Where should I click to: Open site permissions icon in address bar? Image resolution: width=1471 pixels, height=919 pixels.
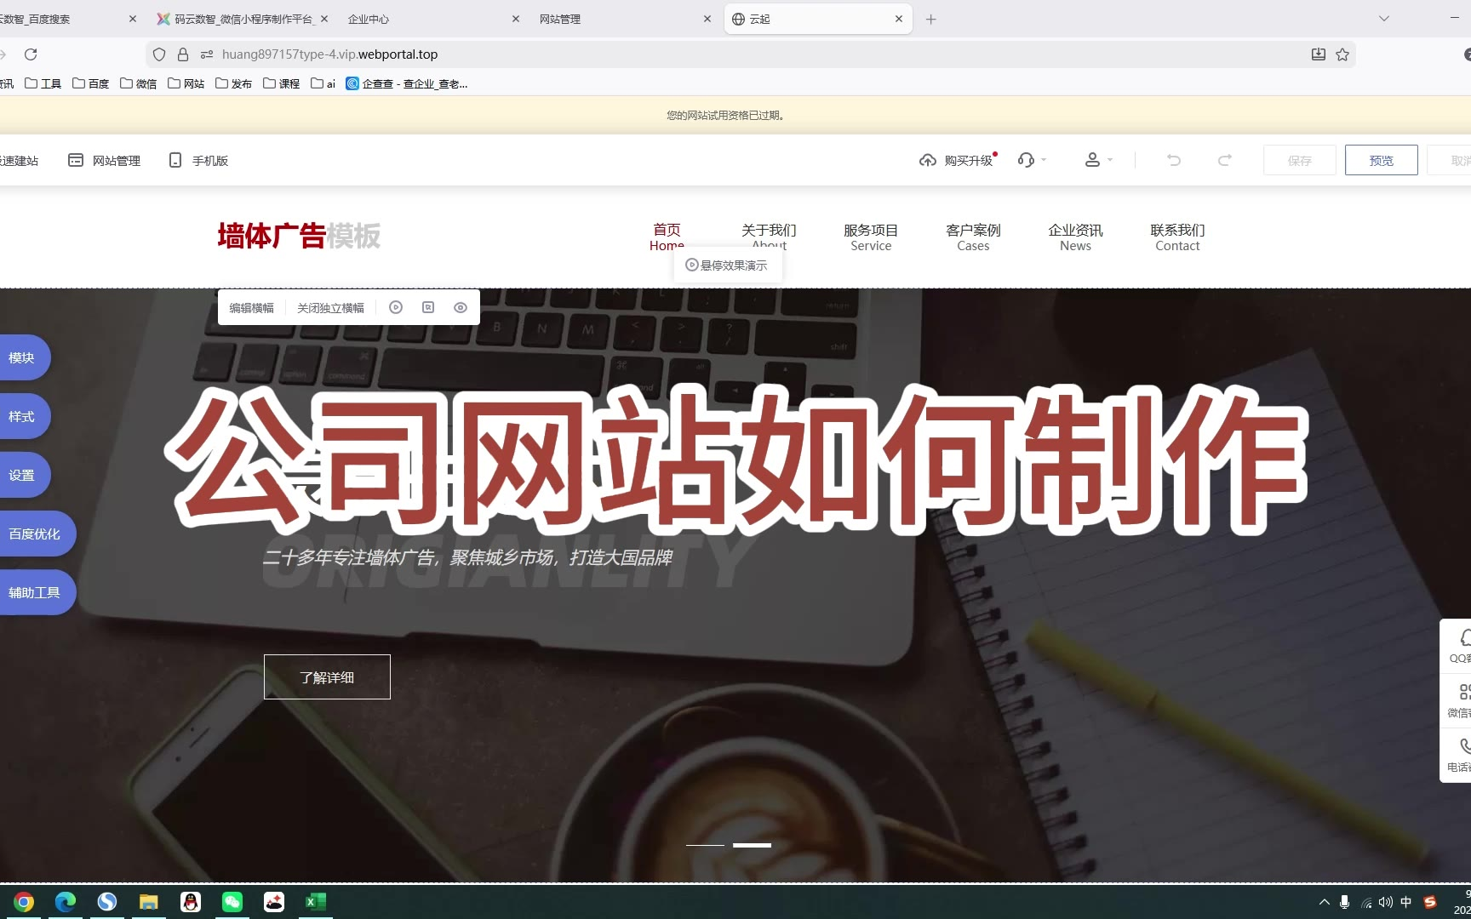[x=206, y=54]
